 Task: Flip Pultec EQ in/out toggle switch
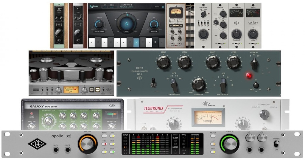click(153, 83)
